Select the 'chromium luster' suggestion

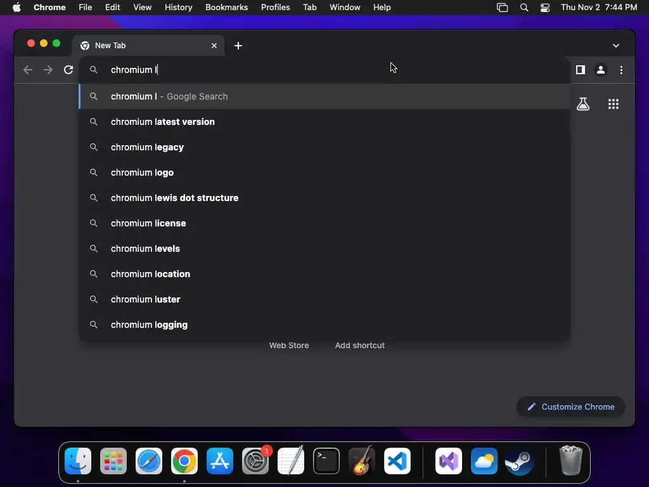coord(324,299)
